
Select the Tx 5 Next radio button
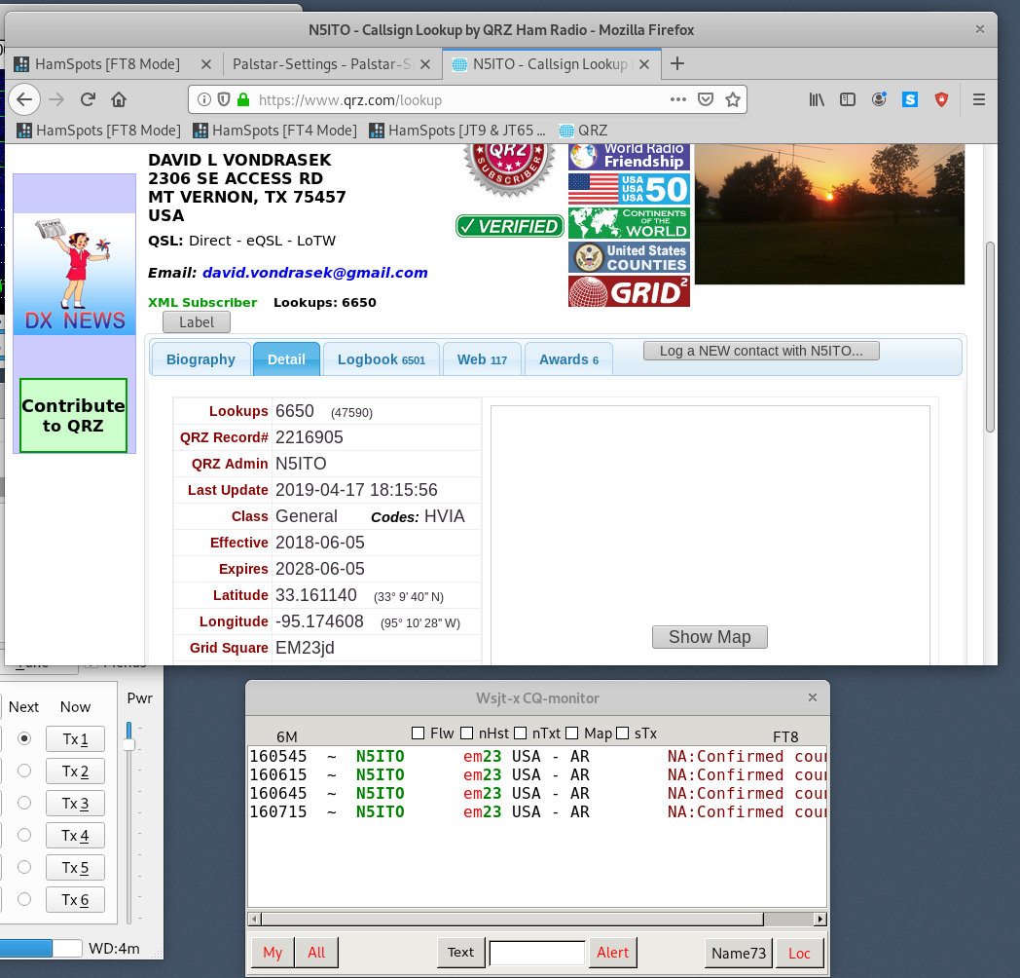pyautogui.click(x=24, y=867)
